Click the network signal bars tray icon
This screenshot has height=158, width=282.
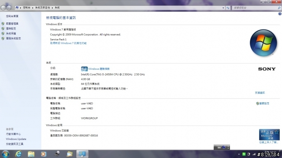[254, 154]
